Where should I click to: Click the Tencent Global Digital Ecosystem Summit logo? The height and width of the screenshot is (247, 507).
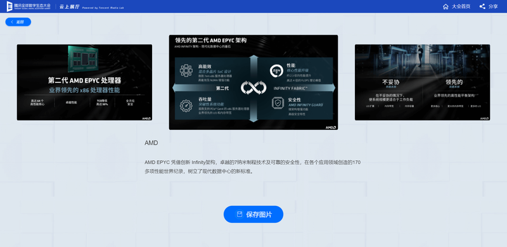point(29,6)
